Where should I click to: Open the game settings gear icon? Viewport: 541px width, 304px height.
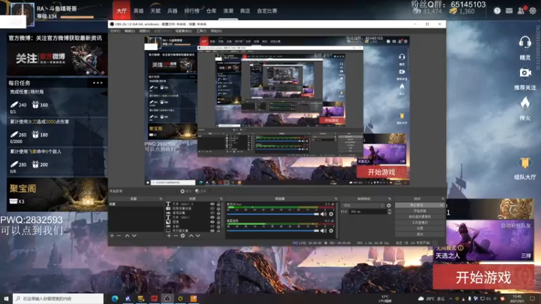[533, 11]
